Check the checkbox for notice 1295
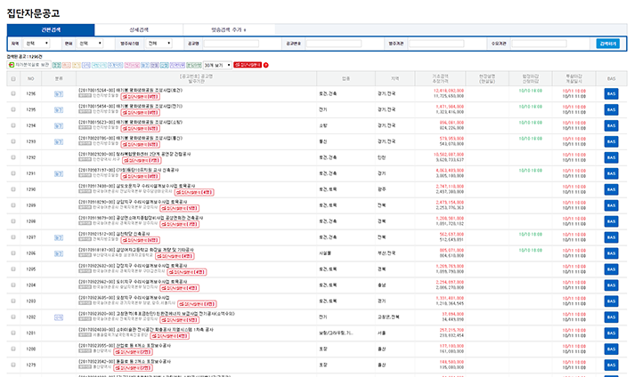This screenshot has width=634, height=377. [13, 109]
